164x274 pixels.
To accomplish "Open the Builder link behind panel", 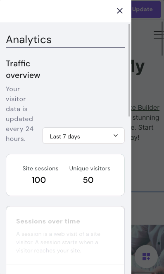I will (x=145, y=107).
